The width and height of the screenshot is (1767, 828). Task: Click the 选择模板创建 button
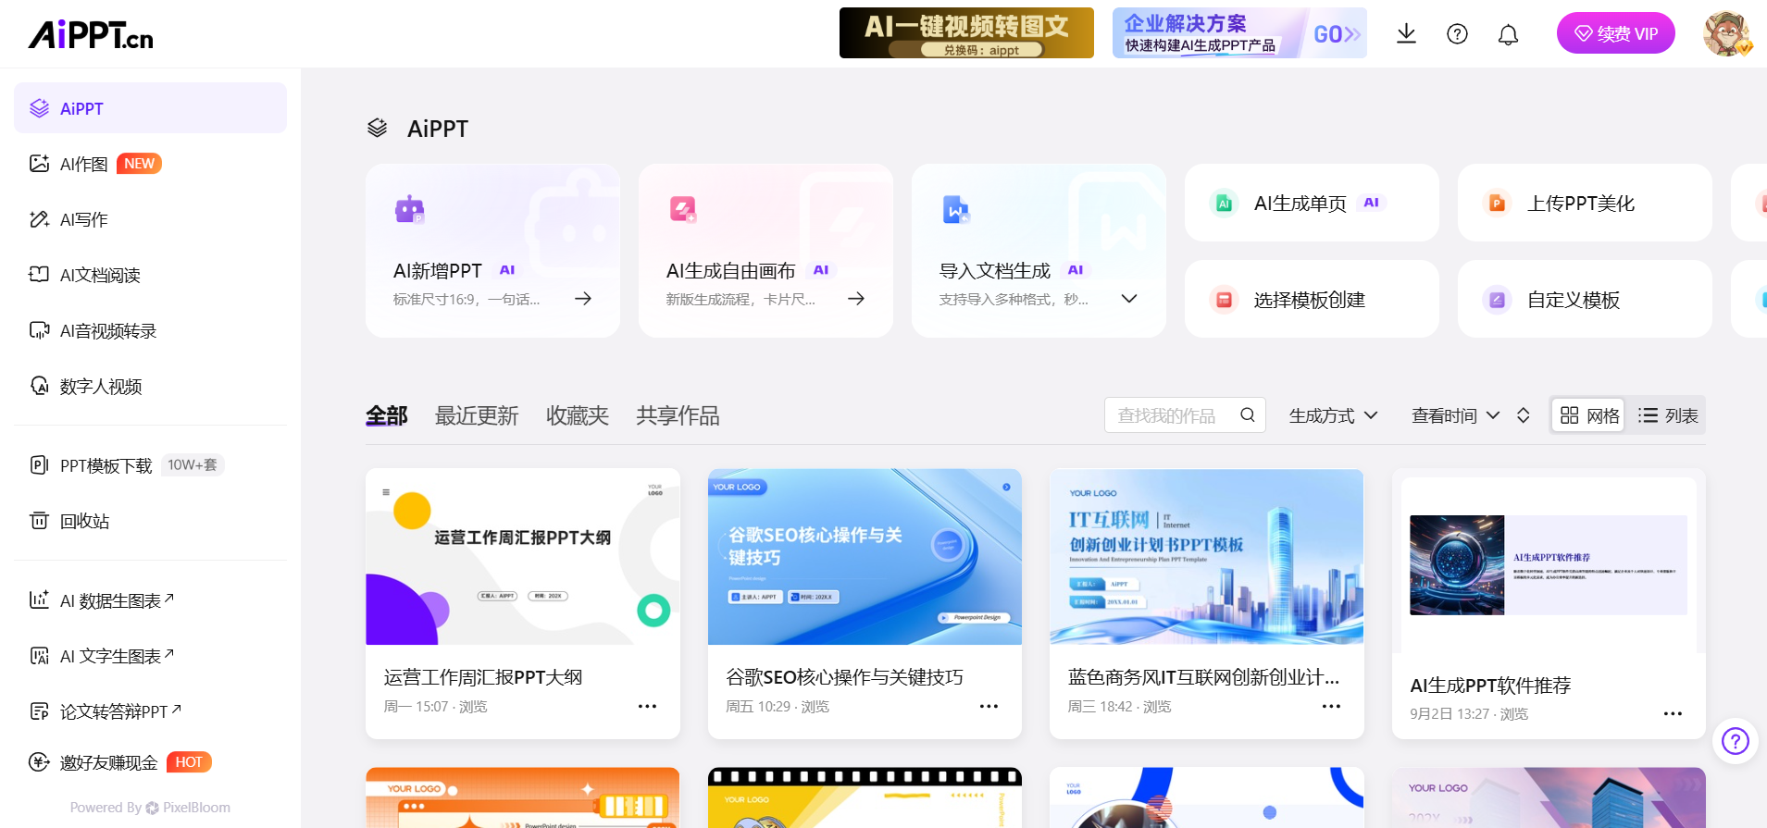tap(1312, 299)
